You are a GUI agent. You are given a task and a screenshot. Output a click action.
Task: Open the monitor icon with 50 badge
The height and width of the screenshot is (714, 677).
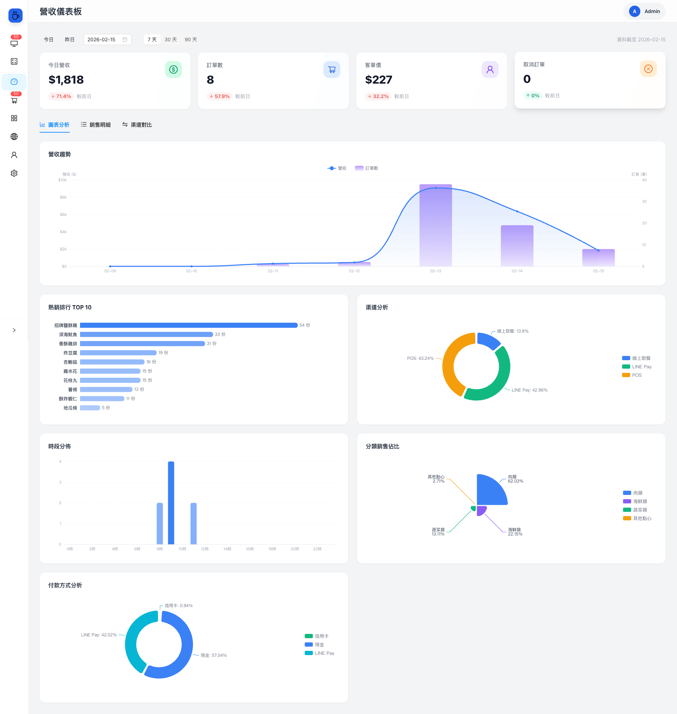pyautogui.click(x=14, y=43)
